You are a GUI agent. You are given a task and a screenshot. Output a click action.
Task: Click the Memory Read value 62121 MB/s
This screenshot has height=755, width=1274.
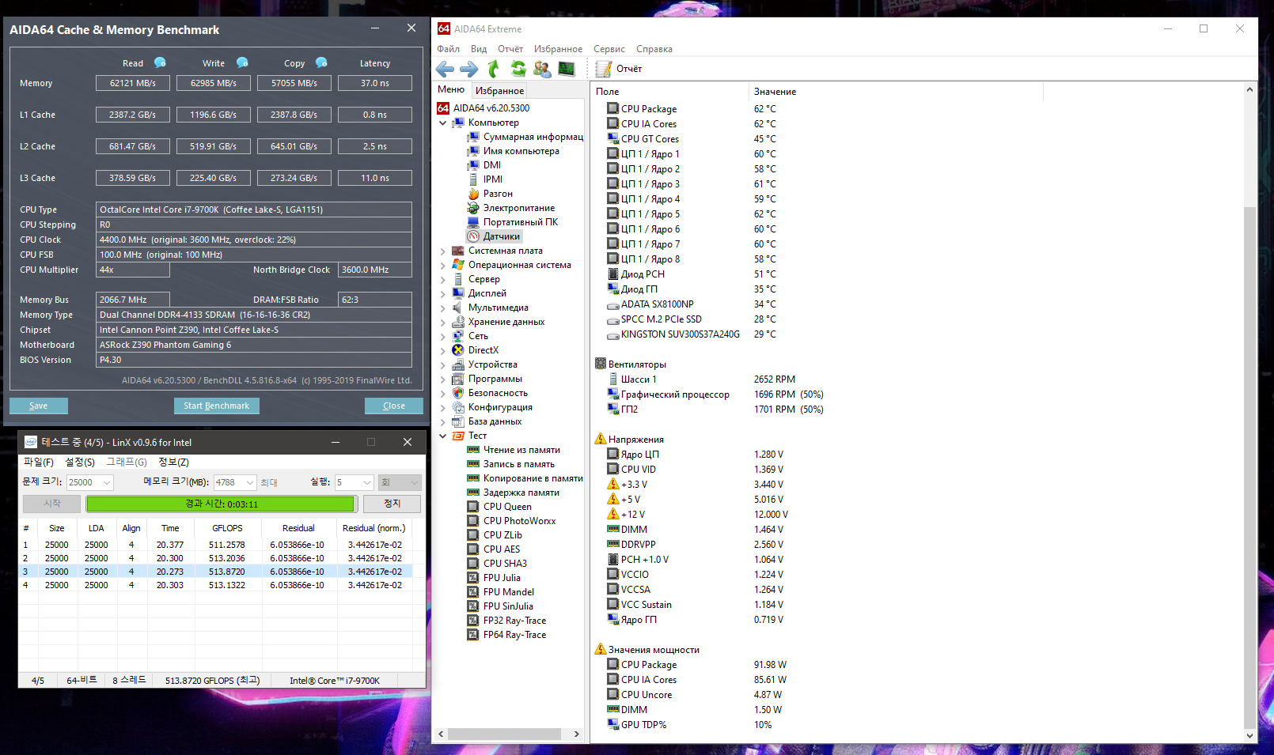[x=133, y=83]
